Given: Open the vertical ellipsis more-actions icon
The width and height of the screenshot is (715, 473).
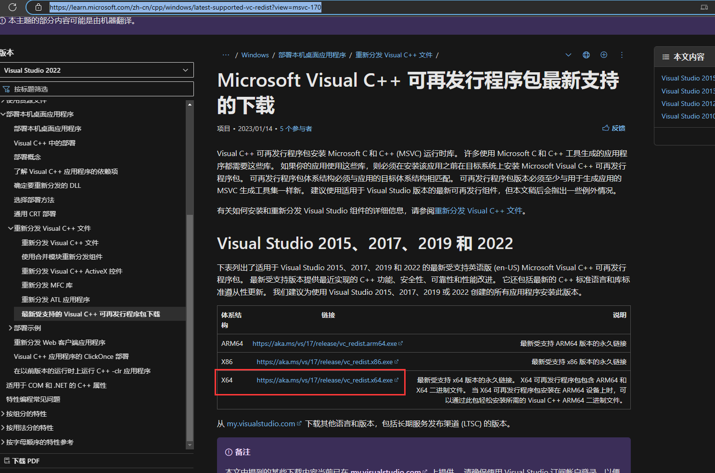Looking at the screenshot, I should (622, 55).
